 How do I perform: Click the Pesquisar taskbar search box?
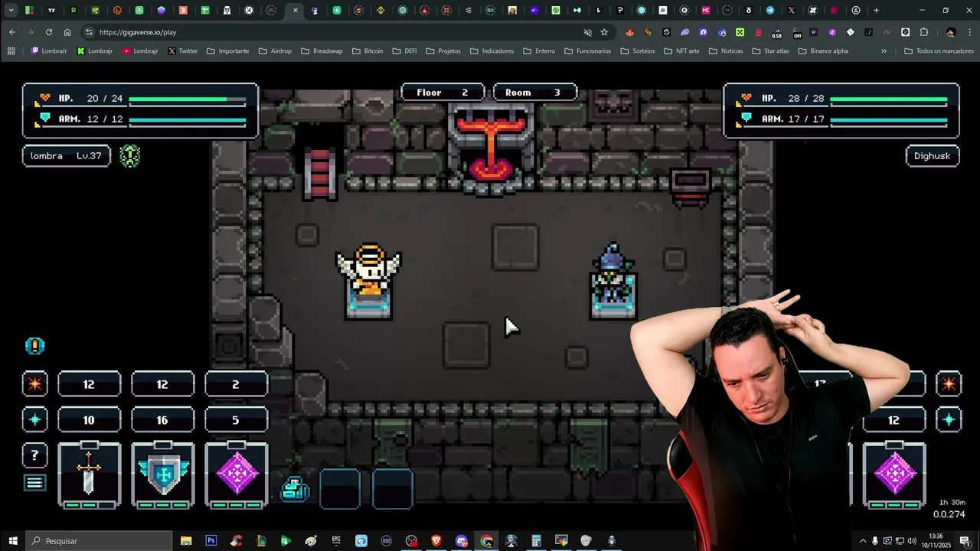98,540
